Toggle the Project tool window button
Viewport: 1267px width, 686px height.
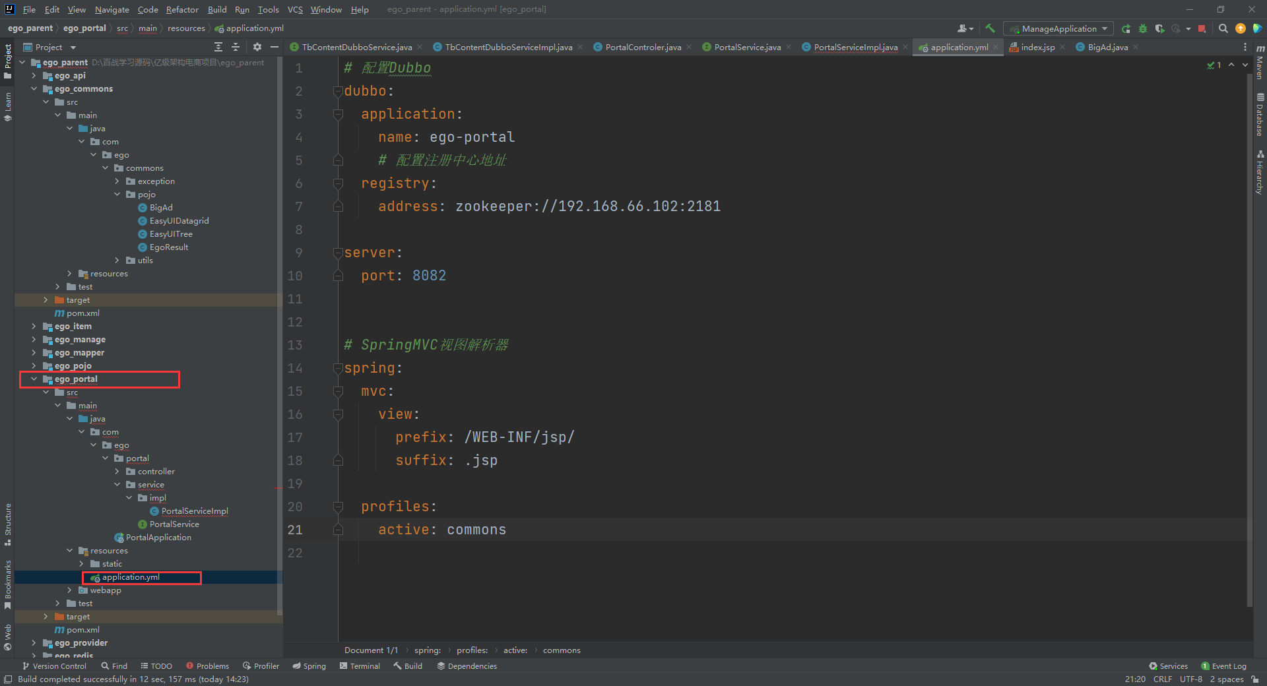tap(8, 61)
